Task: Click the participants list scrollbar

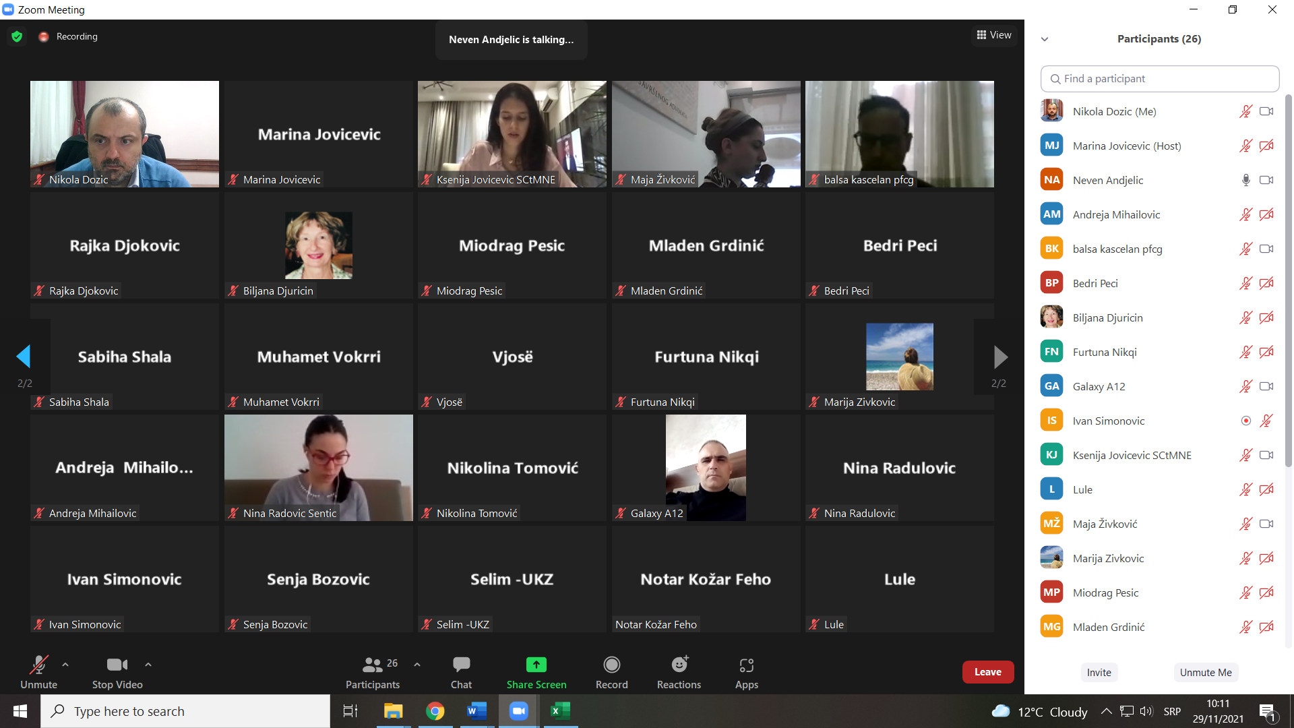Action: click(1288, 280)
